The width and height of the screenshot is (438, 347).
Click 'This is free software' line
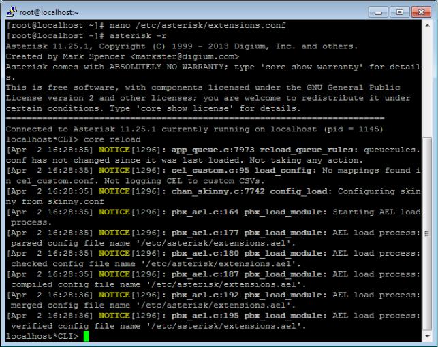[203, 88]
